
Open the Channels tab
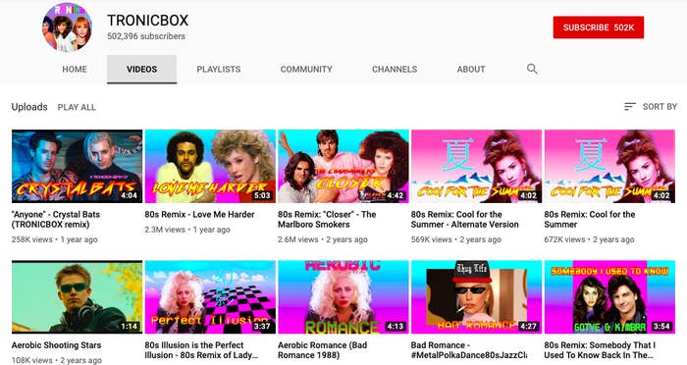tap(395, 70)
